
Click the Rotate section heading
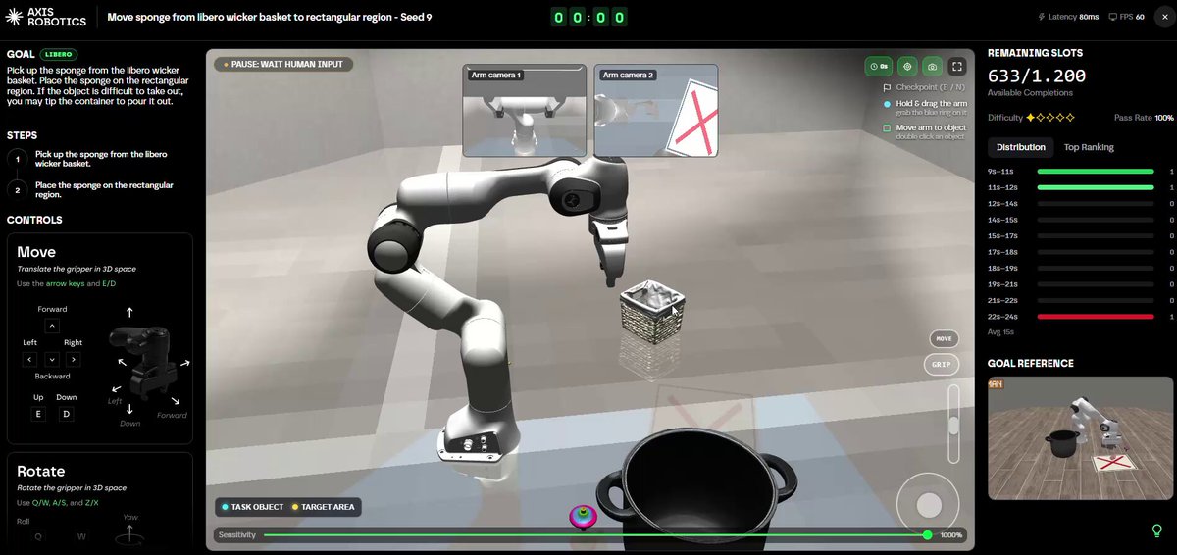click(41, 471)
